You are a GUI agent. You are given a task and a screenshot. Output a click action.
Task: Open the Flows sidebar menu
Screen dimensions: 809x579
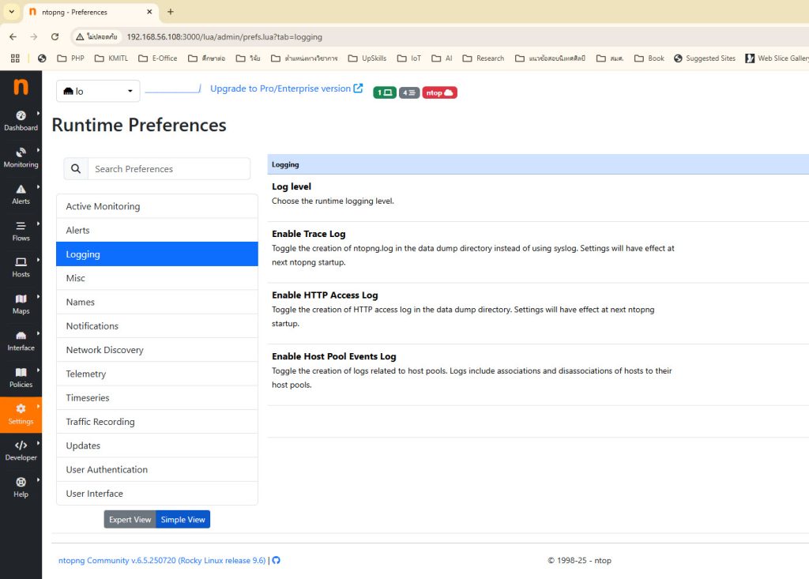(x=21, y=231)
